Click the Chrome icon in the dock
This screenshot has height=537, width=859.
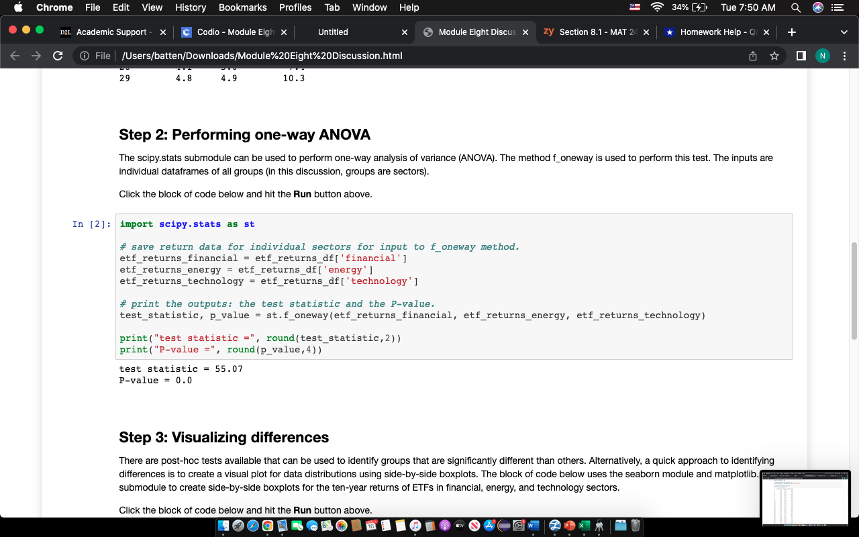[267, 526]
